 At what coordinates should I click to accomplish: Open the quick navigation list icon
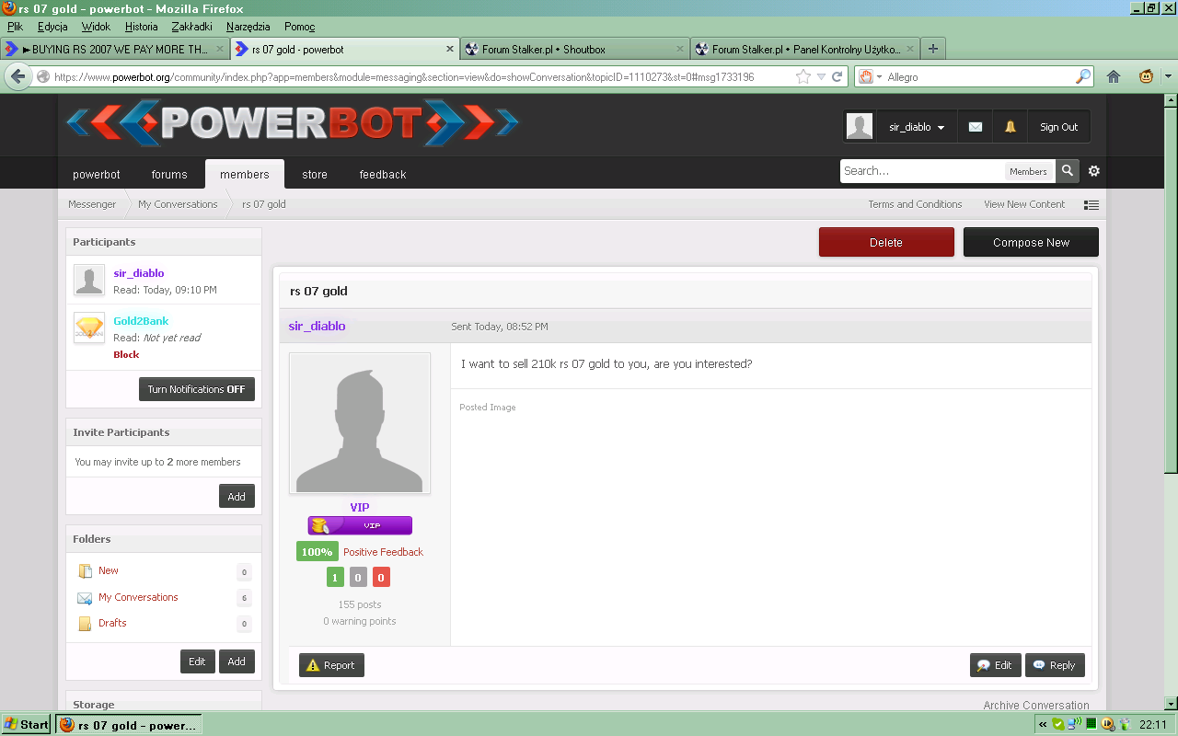click(x=1091, y=205)
